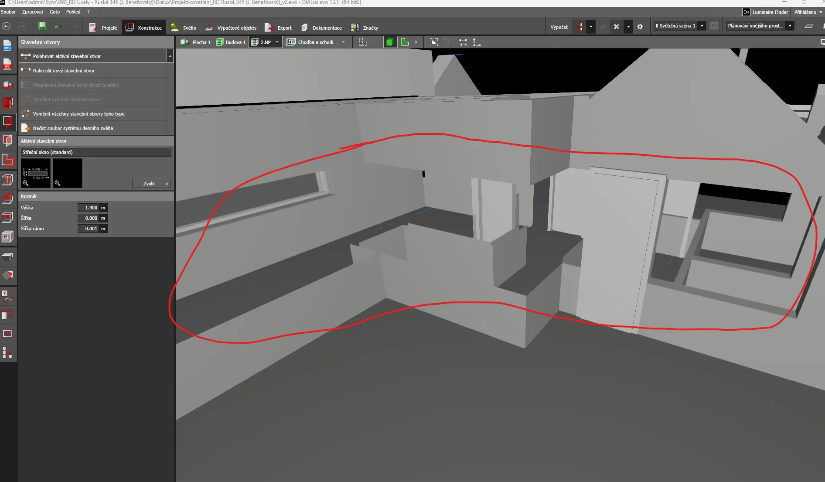Click the green save icon
Viewport: 825px width, 482px height.
pos(42,26)
